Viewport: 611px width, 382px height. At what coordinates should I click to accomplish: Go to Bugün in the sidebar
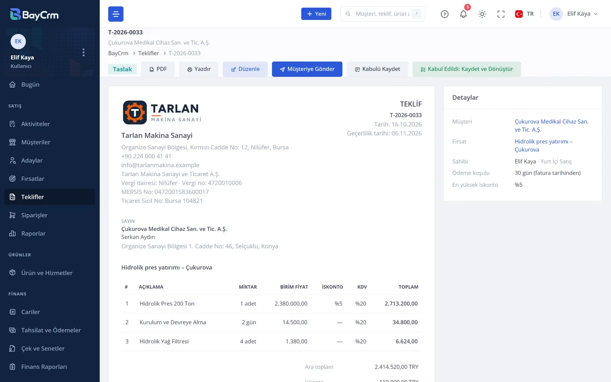tap(50, 84)
